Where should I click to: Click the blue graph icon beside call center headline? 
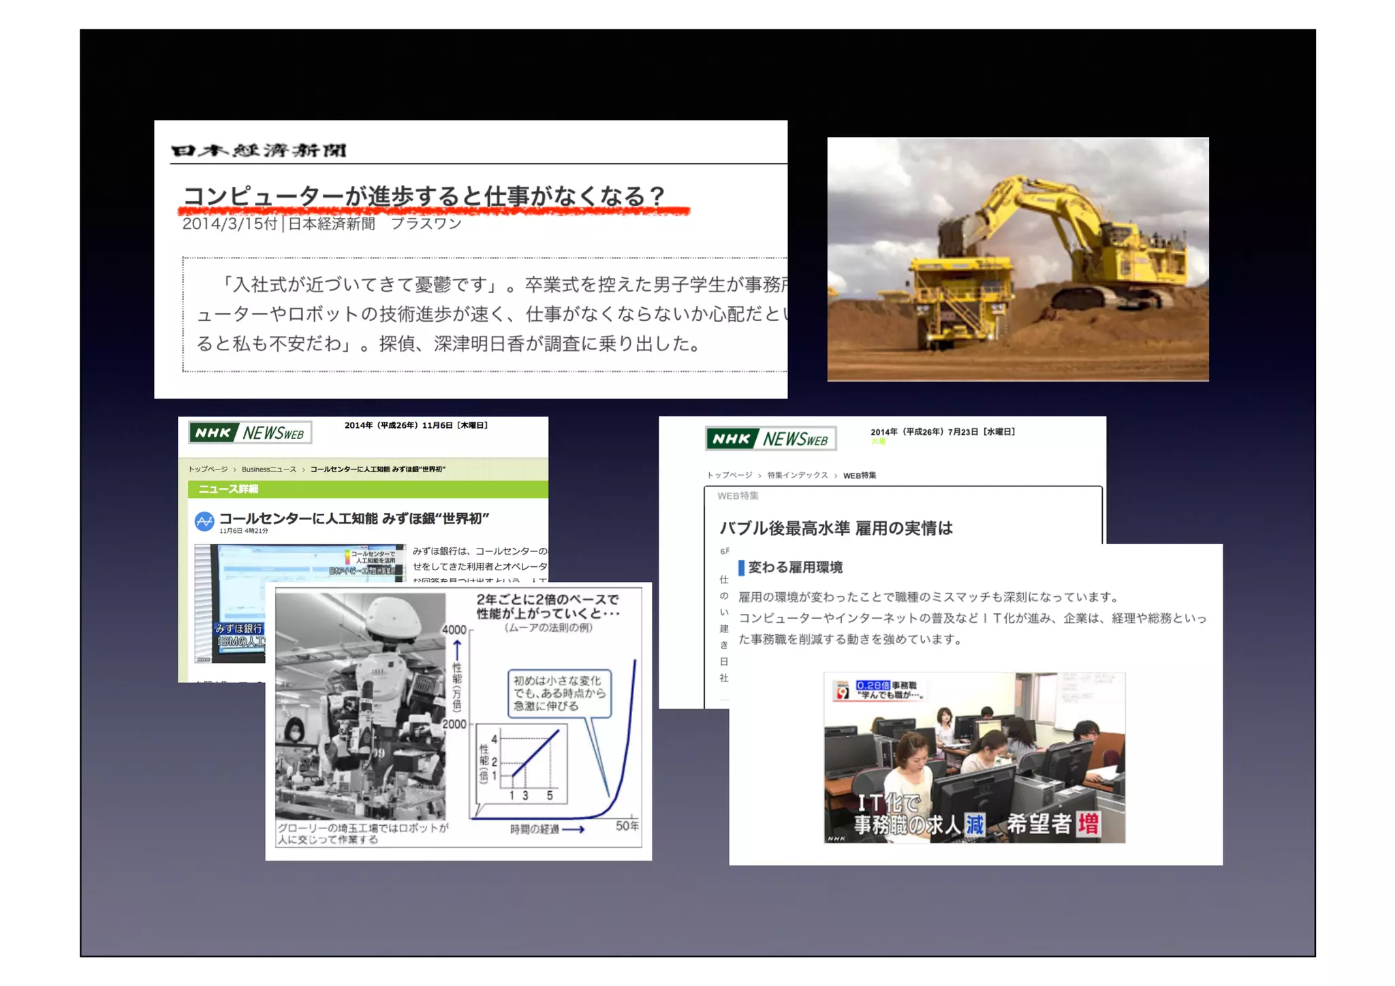[x=204, y=522]
